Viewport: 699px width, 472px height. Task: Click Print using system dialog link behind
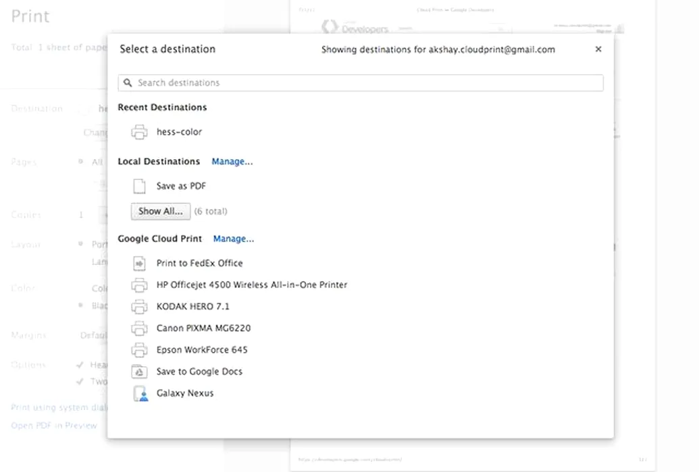[x=59, y=407]
